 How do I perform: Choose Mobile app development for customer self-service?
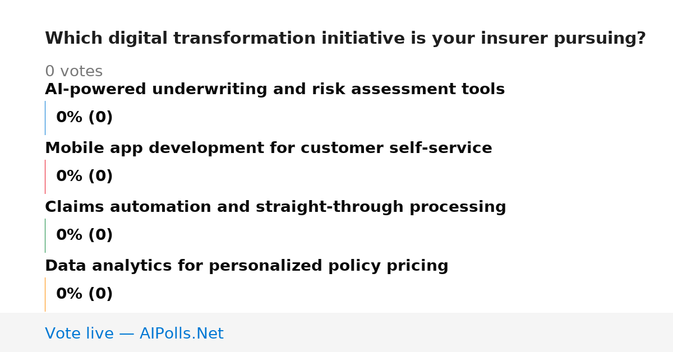coord(269,149)
